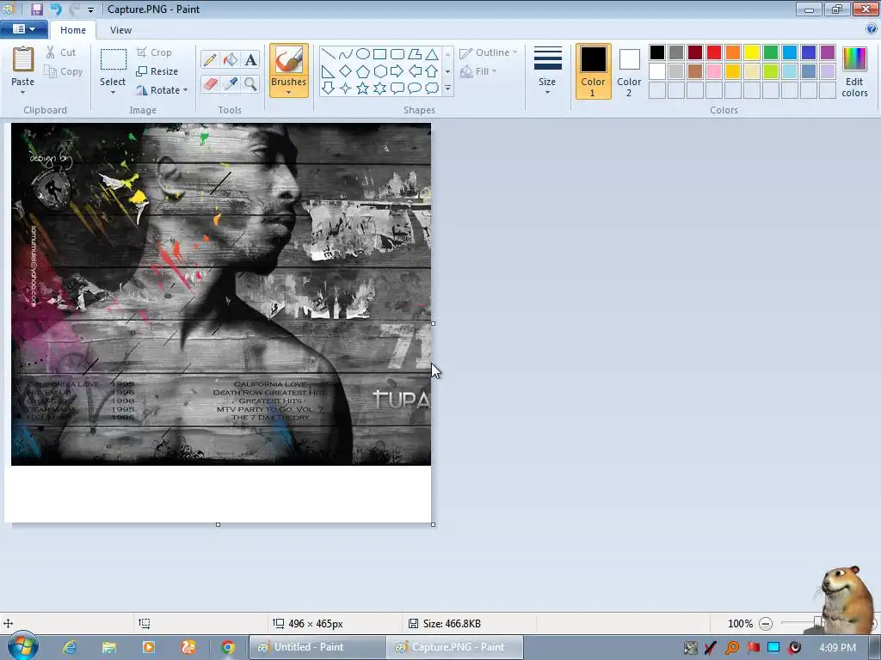Select the Text tool
Screen dimensions: 881x660
pos(250,59)
